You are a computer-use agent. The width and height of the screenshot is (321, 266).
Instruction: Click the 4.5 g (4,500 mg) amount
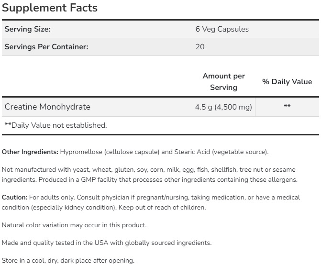[220, 107]
